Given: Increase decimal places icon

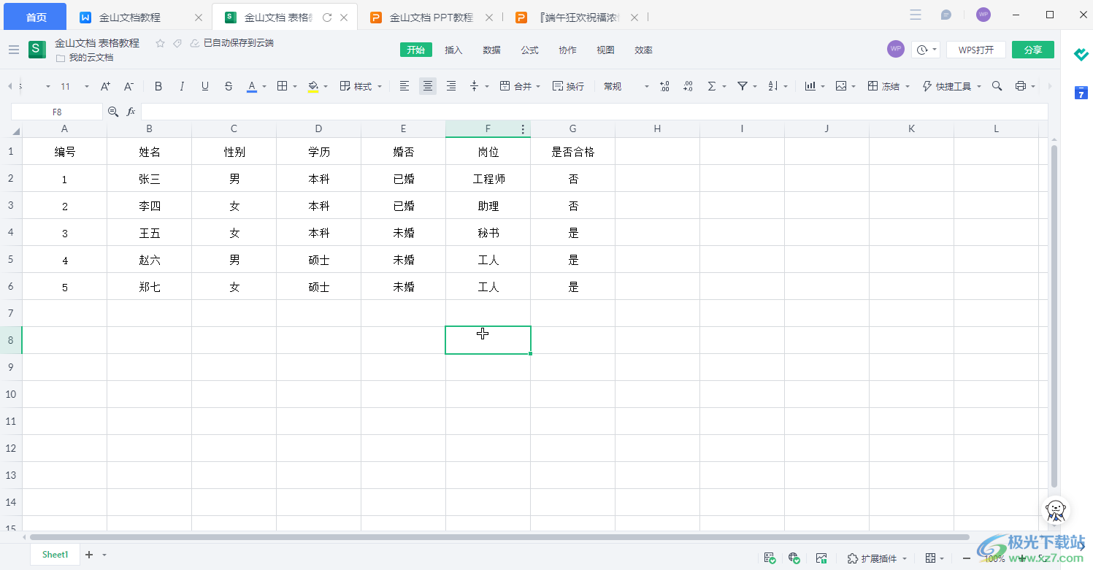Looking at the screenshot, I should click(x=664, y=86).
